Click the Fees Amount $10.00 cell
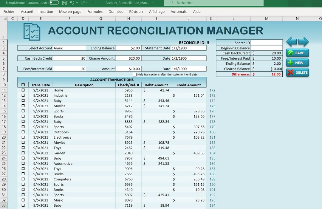Image resolution: width=322 pixels, height=209 pixels. pyautogui.click(x=129, y=69)
